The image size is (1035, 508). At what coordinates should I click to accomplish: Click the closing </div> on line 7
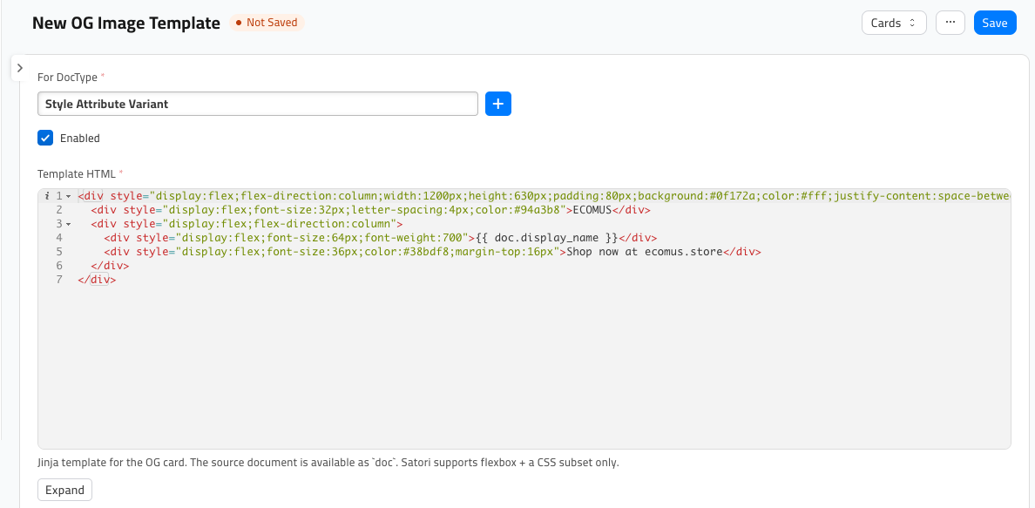pos(97,280)
